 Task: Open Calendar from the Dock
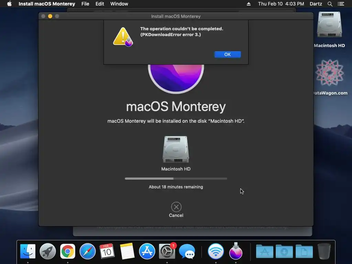(x=107, y=251)
